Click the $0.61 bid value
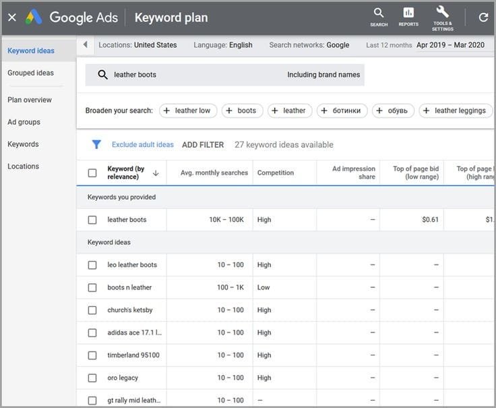 430,220
